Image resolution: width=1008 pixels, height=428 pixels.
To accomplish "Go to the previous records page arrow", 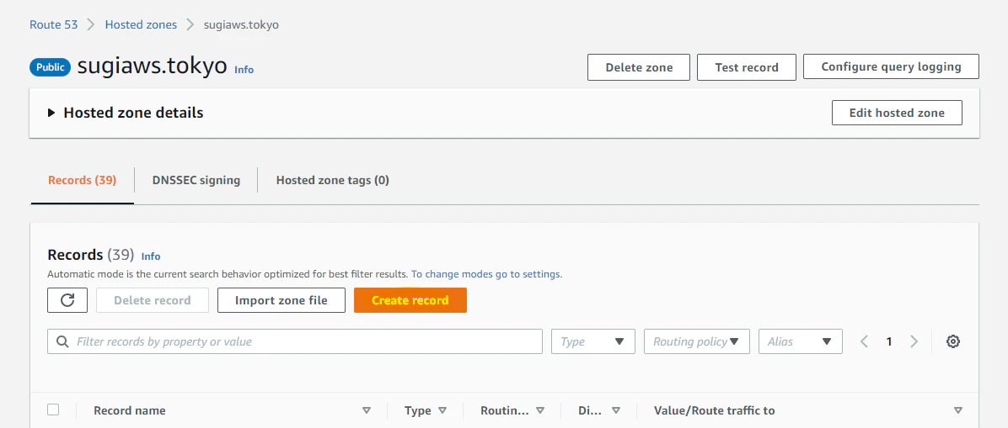I will (x=865, y=341).
